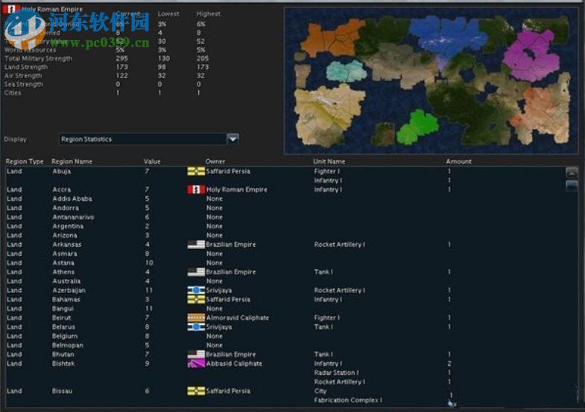Click Saffarid Persia flag in Bissau row

click(x=196, y=390)
